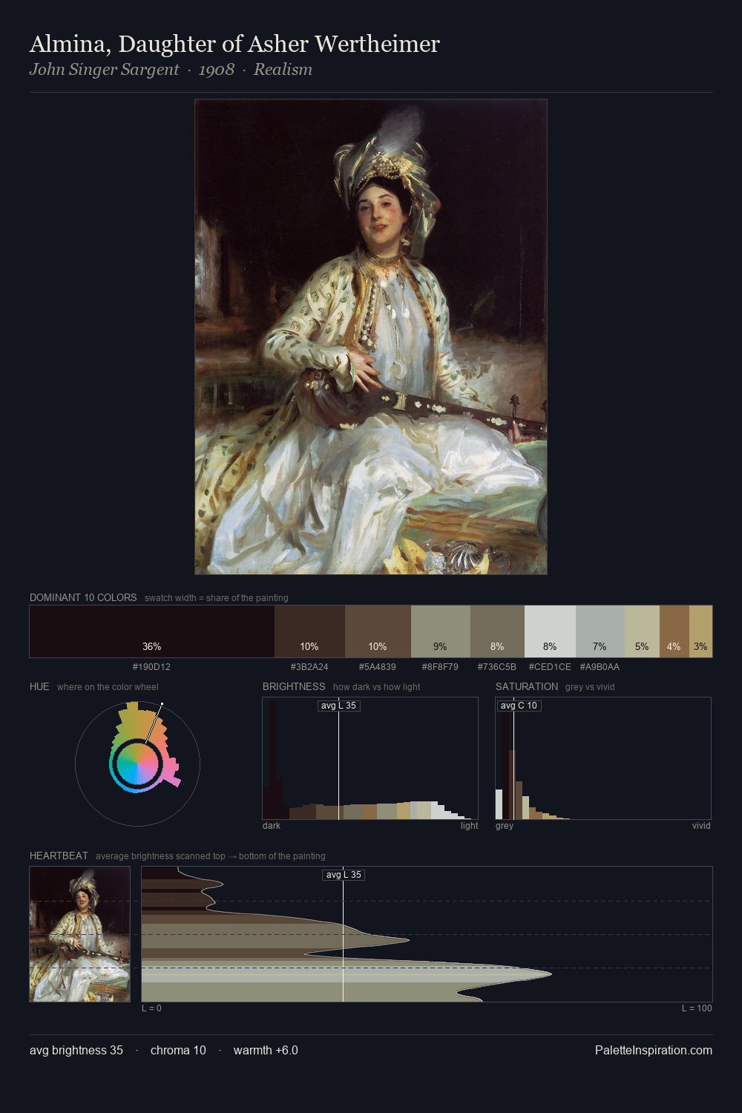Click the BRIGHTNESS section heading
The width and height of the screenshot is (742, 1113).
point(294,686)
